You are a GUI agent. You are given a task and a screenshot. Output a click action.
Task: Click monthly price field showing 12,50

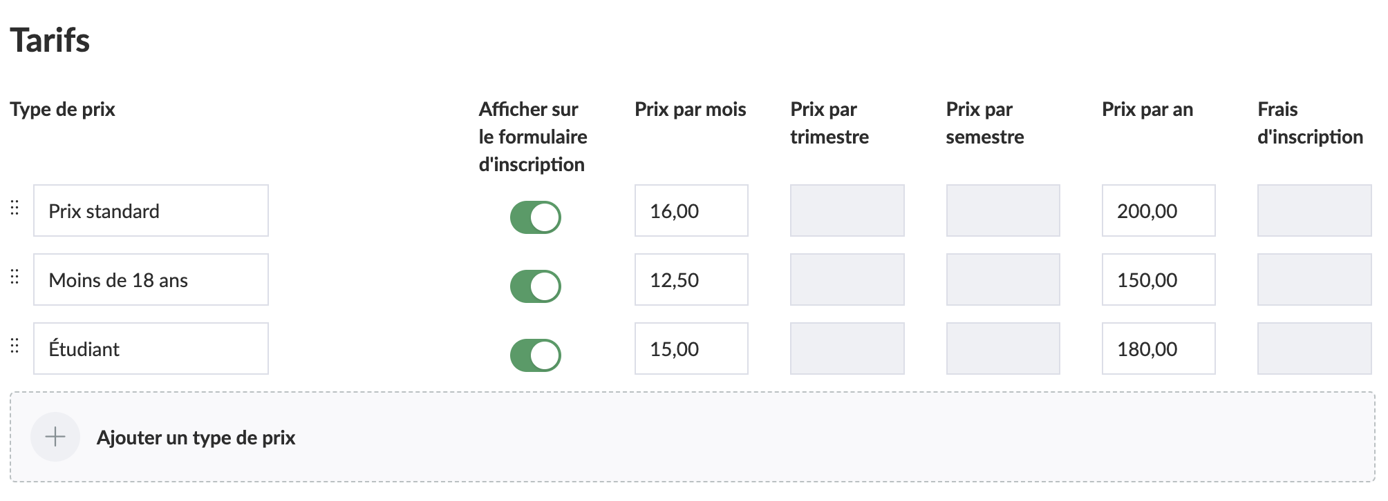(691, 279)
